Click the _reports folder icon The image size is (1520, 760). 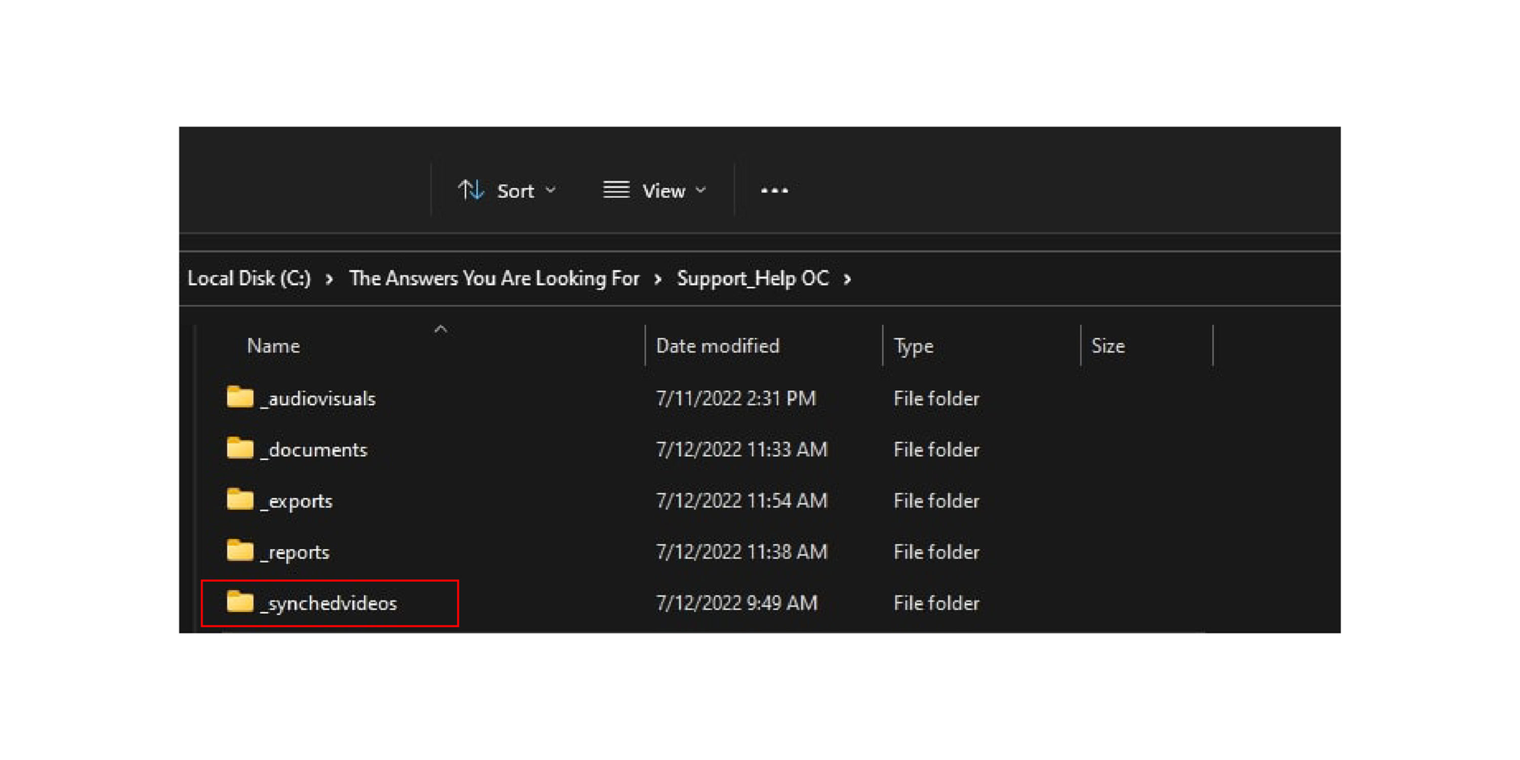point(240,550)
